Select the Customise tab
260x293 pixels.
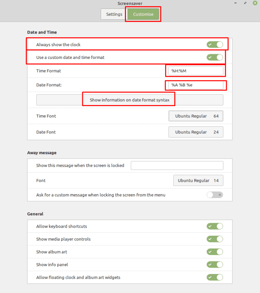click(143, 14)
